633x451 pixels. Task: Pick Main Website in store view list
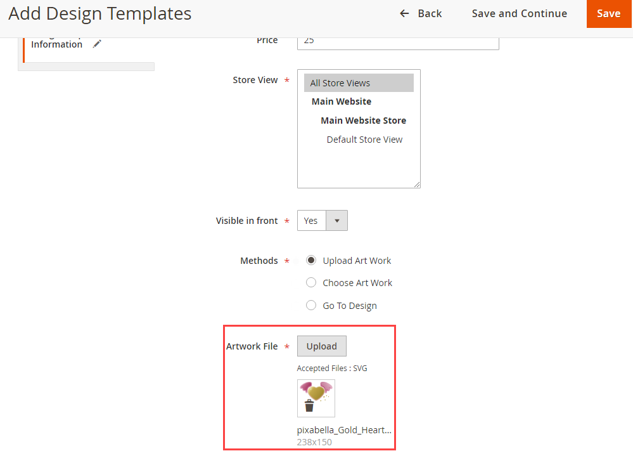coord(342,101)
